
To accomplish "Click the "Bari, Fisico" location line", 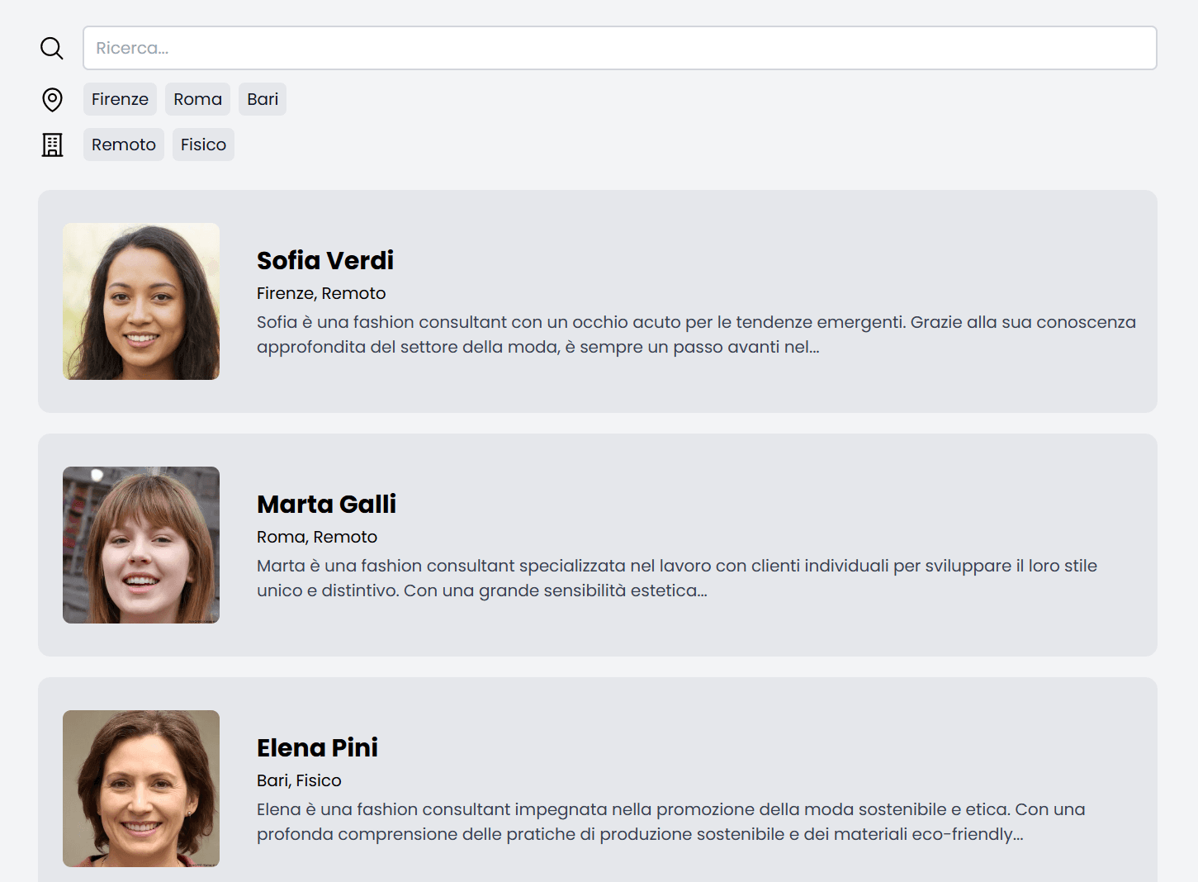I will point(299,780).
